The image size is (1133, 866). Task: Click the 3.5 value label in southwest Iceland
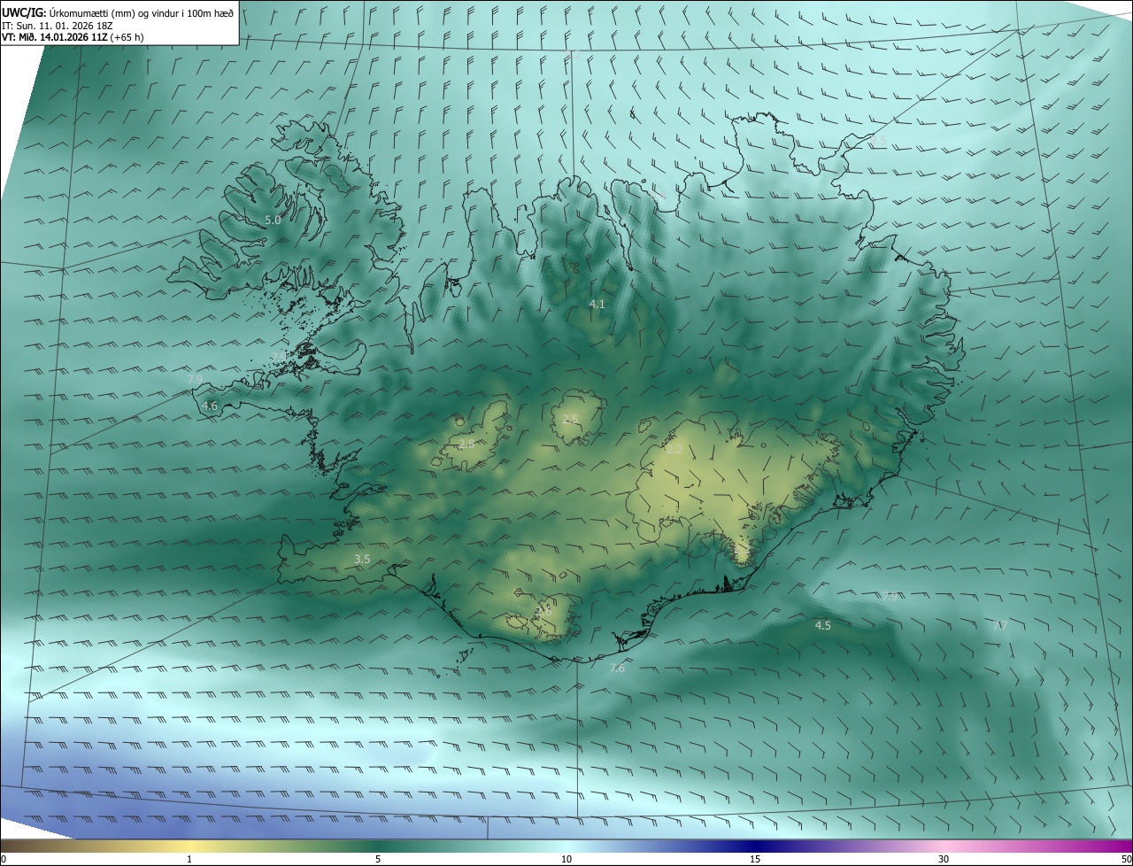(x=362, y=559)
